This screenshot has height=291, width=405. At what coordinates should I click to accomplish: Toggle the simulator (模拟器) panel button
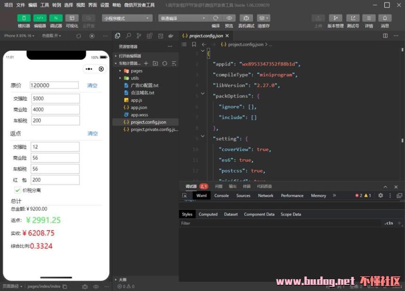[24, 18]
